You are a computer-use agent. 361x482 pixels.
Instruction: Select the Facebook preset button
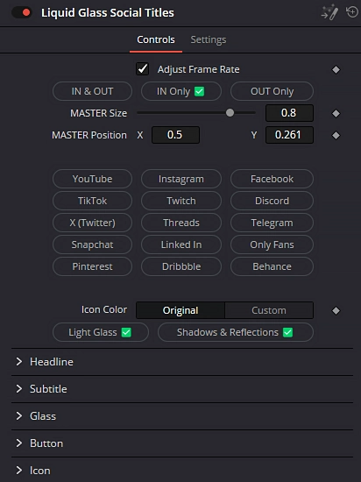(x=272, y=179)
